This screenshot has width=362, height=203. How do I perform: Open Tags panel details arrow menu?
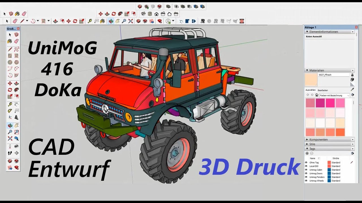coord(352,153)
